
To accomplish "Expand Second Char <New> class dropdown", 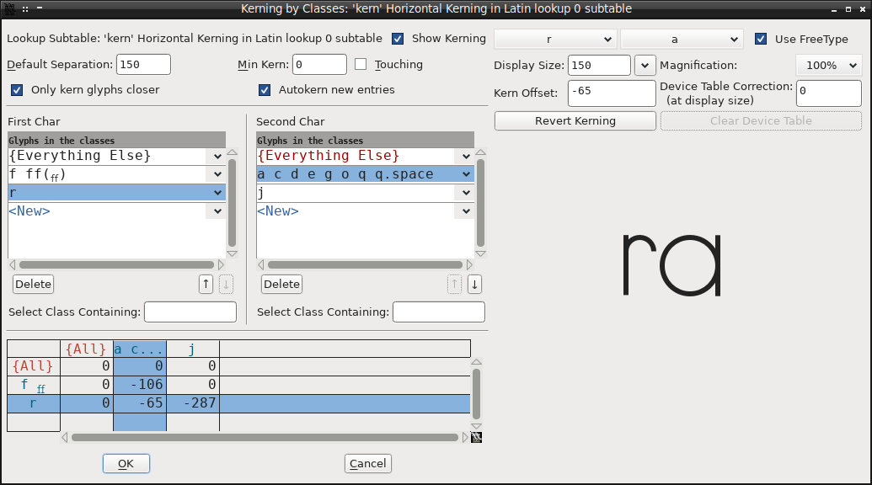I will click(466, 211).
